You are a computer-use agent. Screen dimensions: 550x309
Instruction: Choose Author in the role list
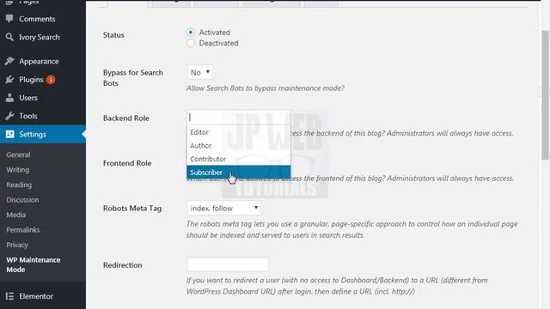pyautogui.click(x=239, y=145)
